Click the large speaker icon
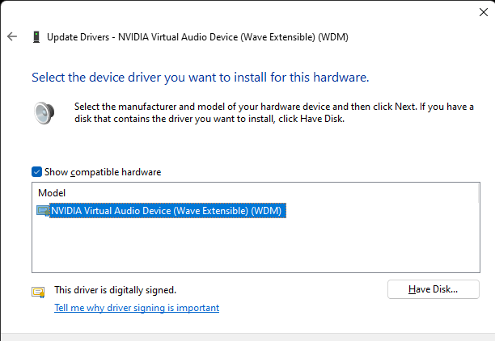Screen dimensions: 495x341 point(44,112)
